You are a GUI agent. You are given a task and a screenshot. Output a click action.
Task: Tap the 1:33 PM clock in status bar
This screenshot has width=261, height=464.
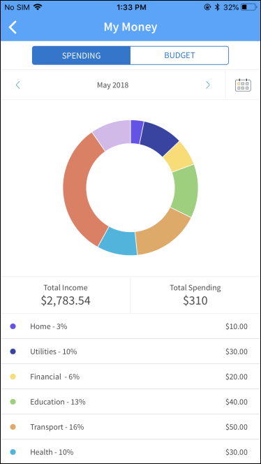pos(131,8)
